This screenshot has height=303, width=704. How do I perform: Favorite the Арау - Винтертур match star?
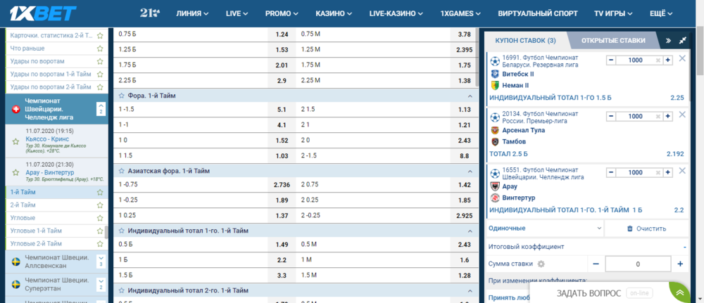tap(15, 172)
